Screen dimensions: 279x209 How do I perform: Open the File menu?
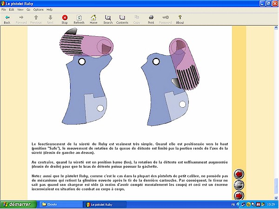coord(4,10)
